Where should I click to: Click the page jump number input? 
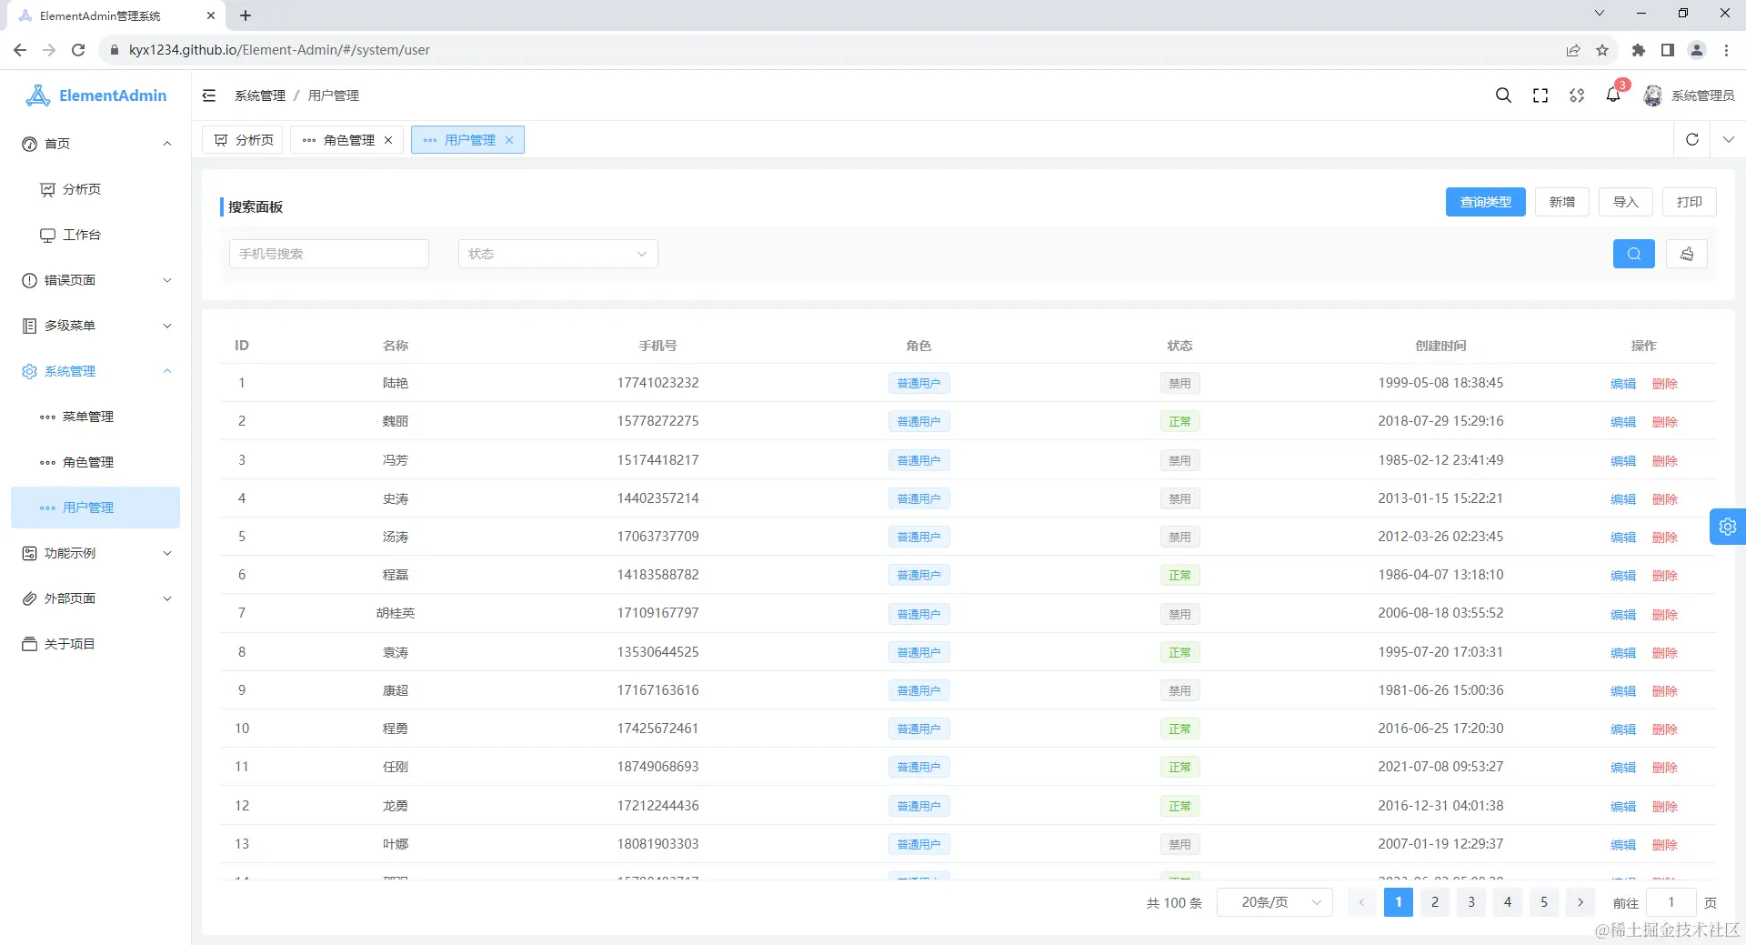1671,902
